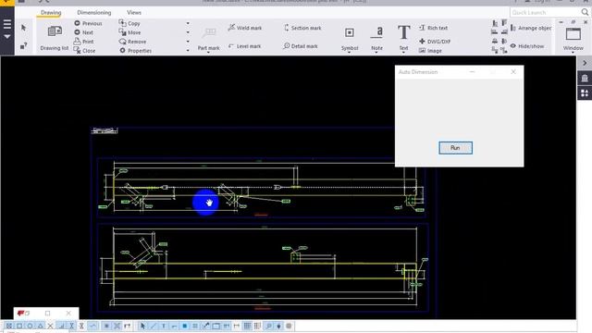Viewport: 592px width, 333px height.
Task: Open the side pane building icon
Action: click(x=585, y=78)
